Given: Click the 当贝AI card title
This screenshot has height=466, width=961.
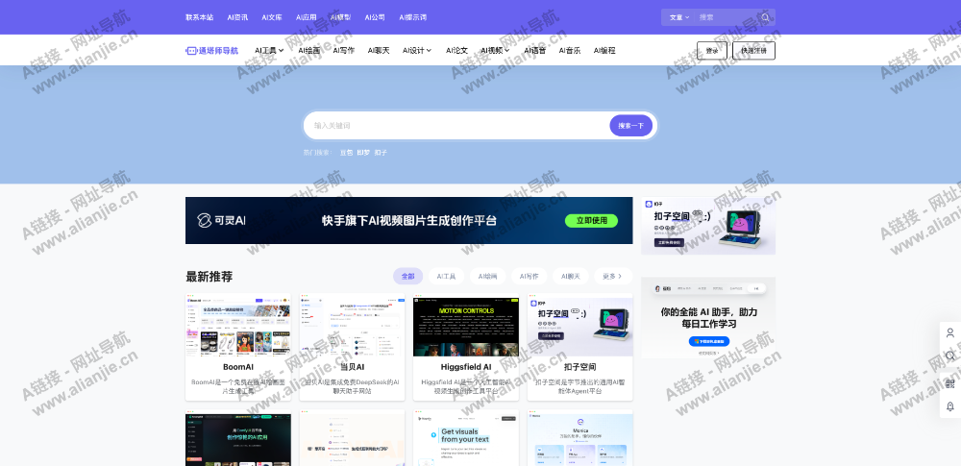Looking at the screenshot, I should coord(353,367).
